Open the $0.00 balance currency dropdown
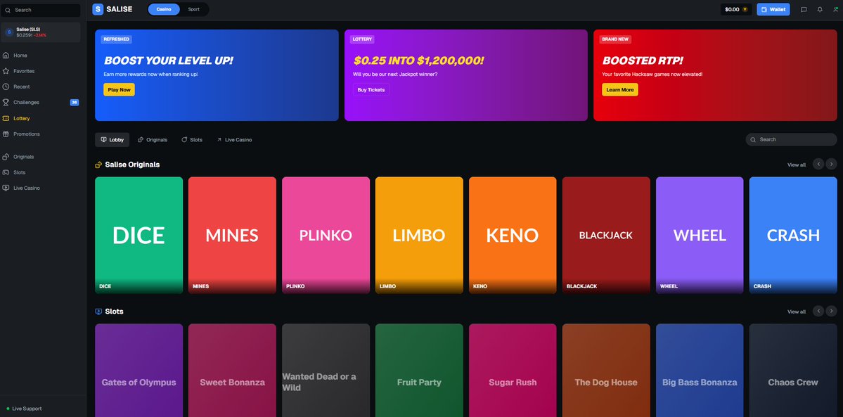The image size is (843, 417). click(x=736, y=9)
